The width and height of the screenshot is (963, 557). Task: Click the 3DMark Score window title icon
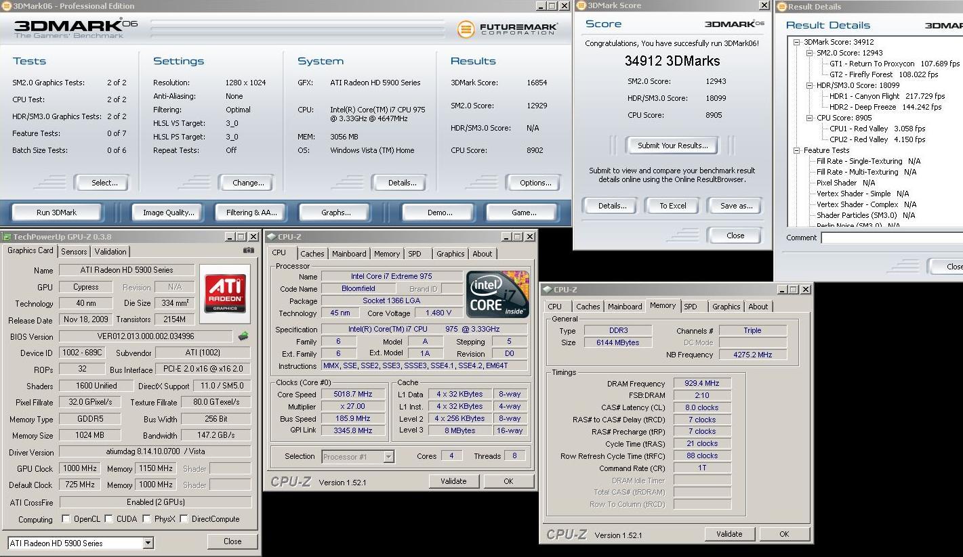tap(581, 5)
